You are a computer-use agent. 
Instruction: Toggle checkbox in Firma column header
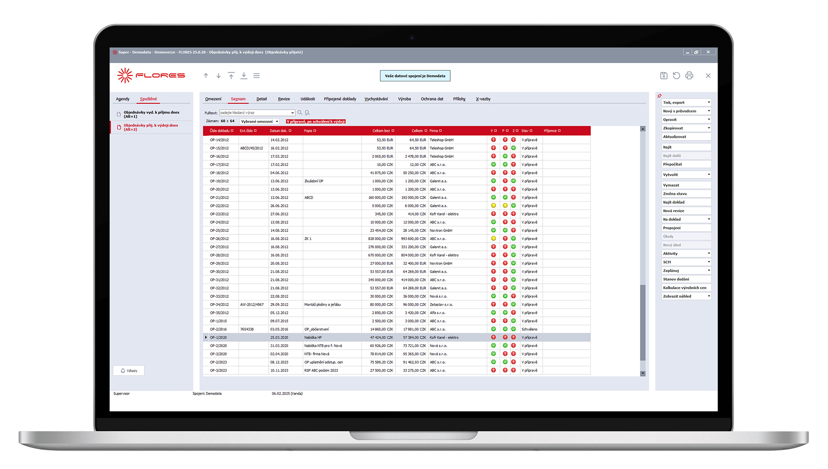[x=440, y=131]
